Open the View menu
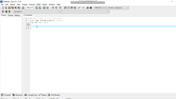The image size is (176, 99). pos(18,4)
